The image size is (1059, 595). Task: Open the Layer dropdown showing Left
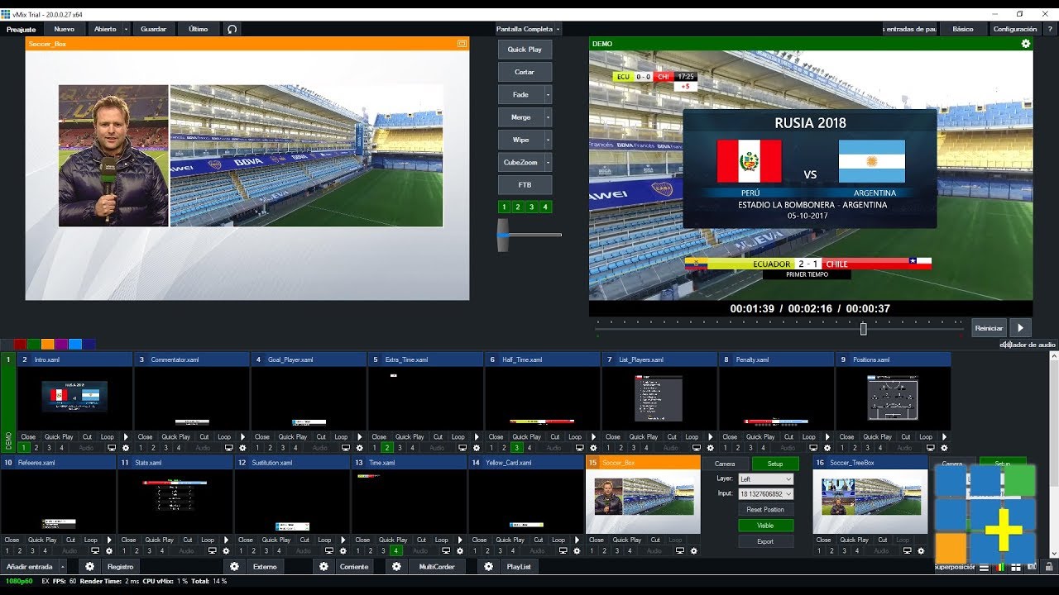point(765,478)
